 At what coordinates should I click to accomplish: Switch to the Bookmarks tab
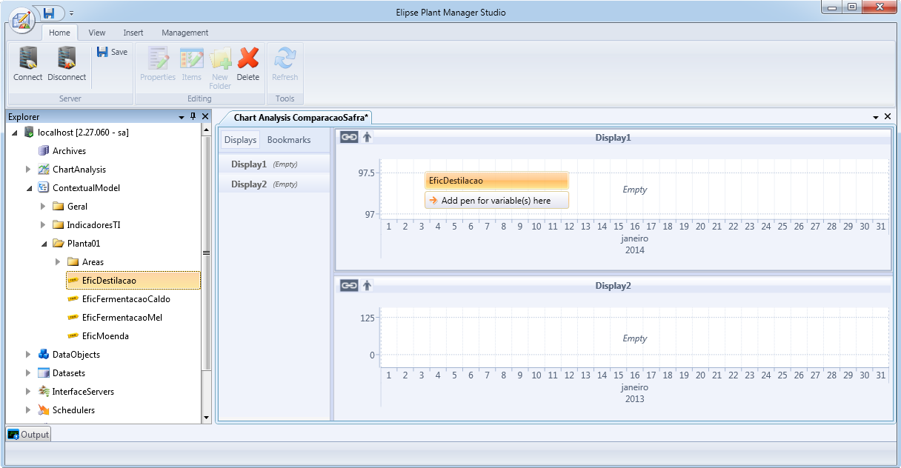pyautogui.click(x=289, y=140)
